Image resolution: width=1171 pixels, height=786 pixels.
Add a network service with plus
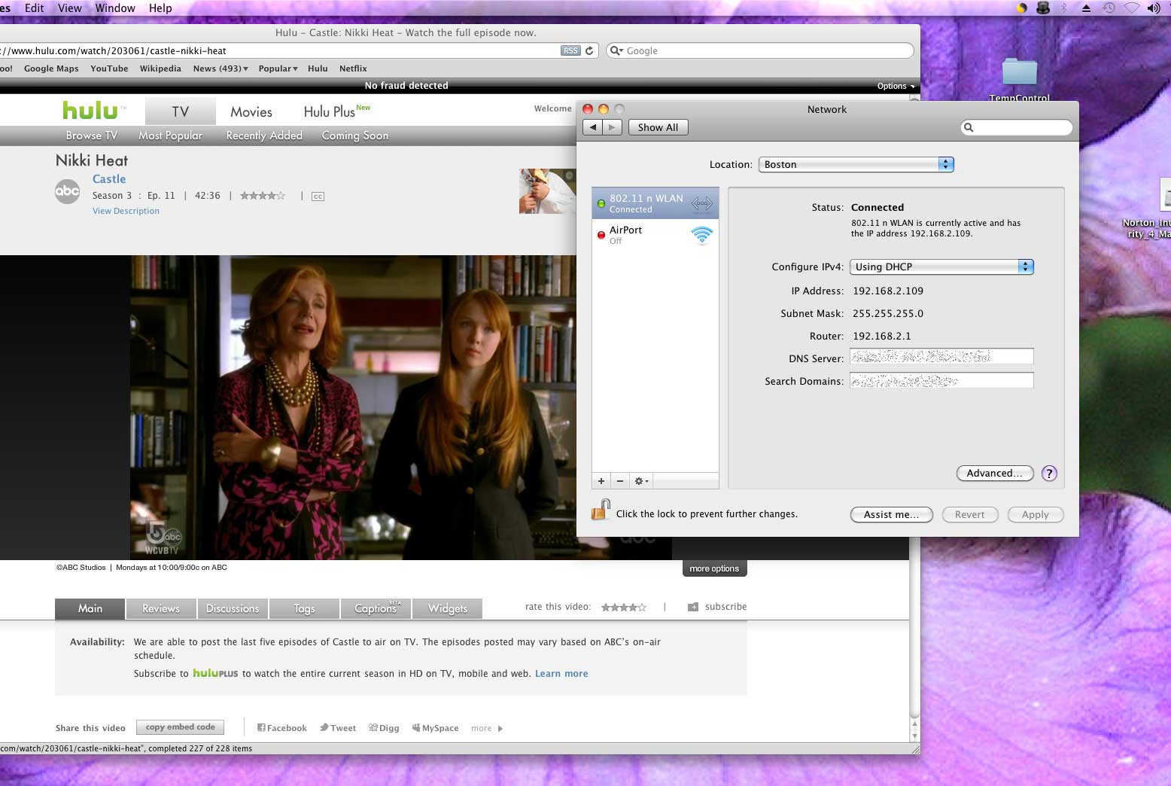[x=601, y=481]
